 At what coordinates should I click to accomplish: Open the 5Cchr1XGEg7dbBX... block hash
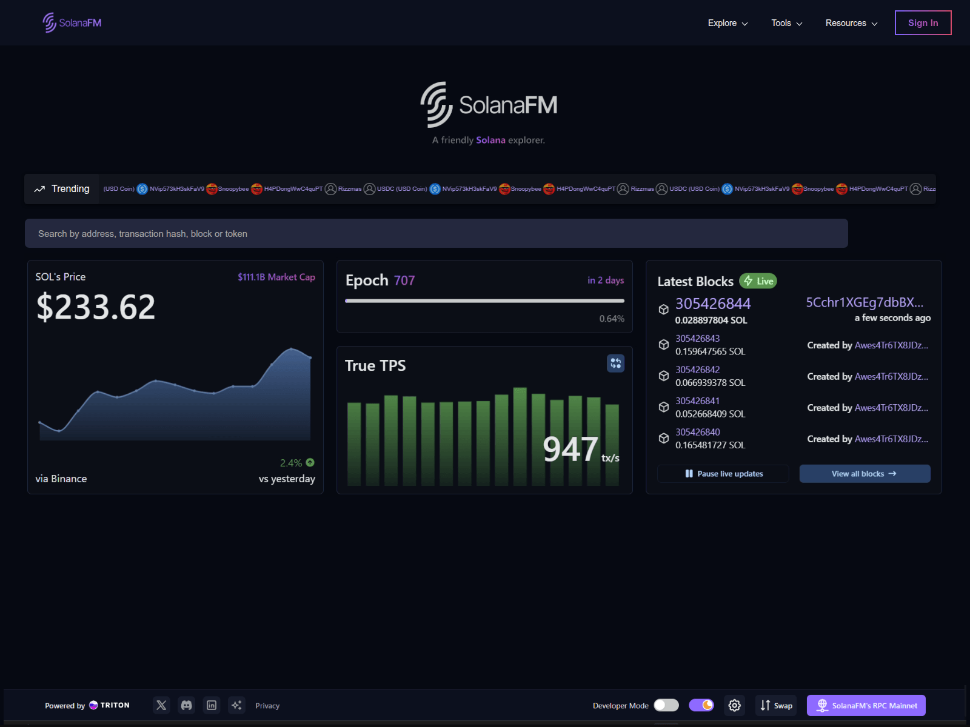point(865,302)
